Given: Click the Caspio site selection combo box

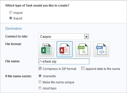Looking at the screenshot, I should pos(64,36).
